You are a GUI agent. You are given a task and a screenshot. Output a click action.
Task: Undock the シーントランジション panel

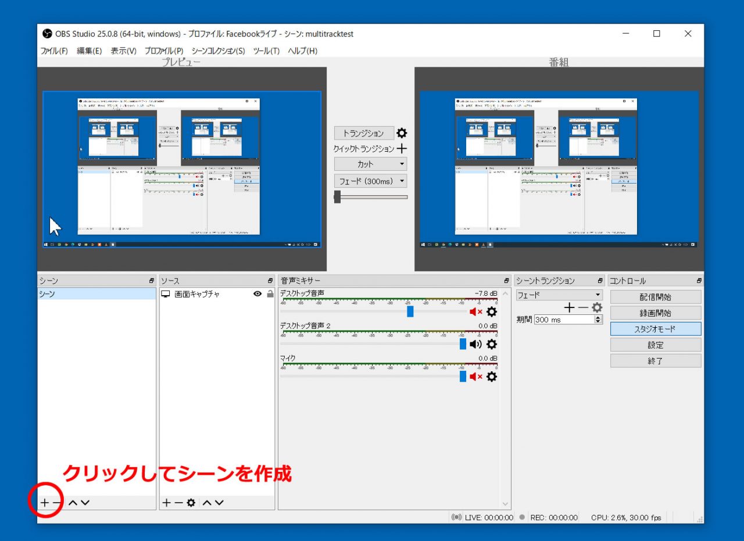[x=600, y=281]
